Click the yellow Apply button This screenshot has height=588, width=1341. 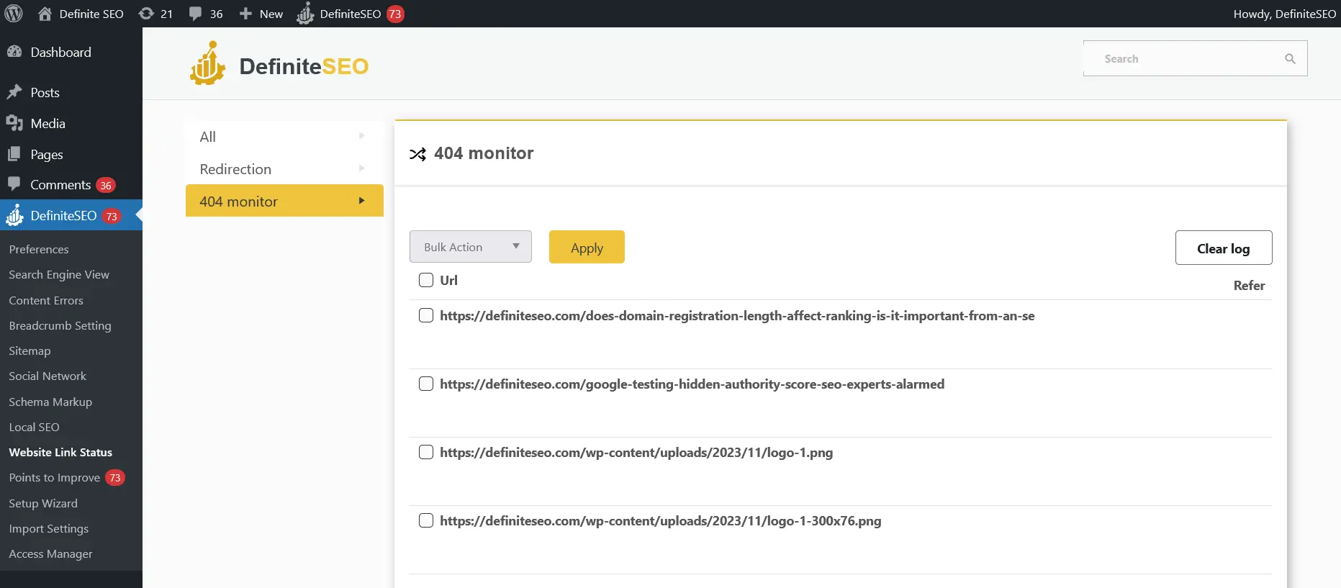tap(587, 247)
